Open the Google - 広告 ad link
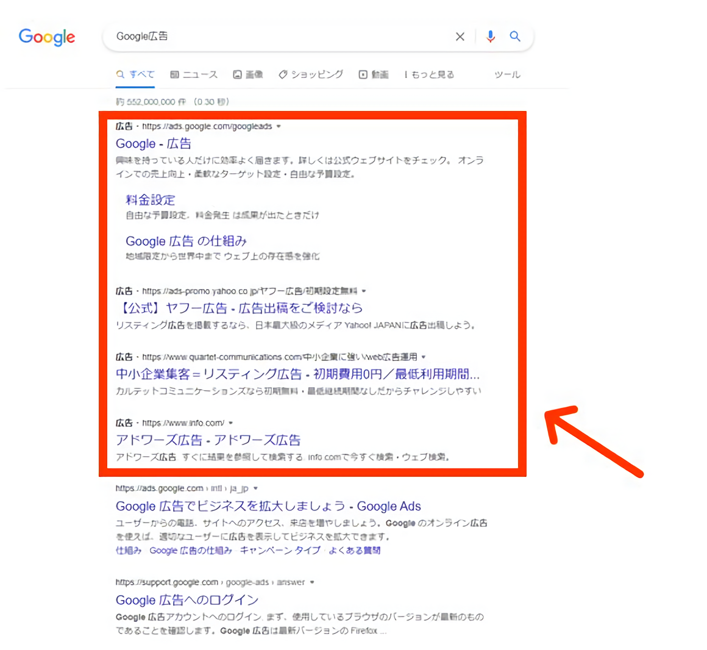 tap(153, 144)
